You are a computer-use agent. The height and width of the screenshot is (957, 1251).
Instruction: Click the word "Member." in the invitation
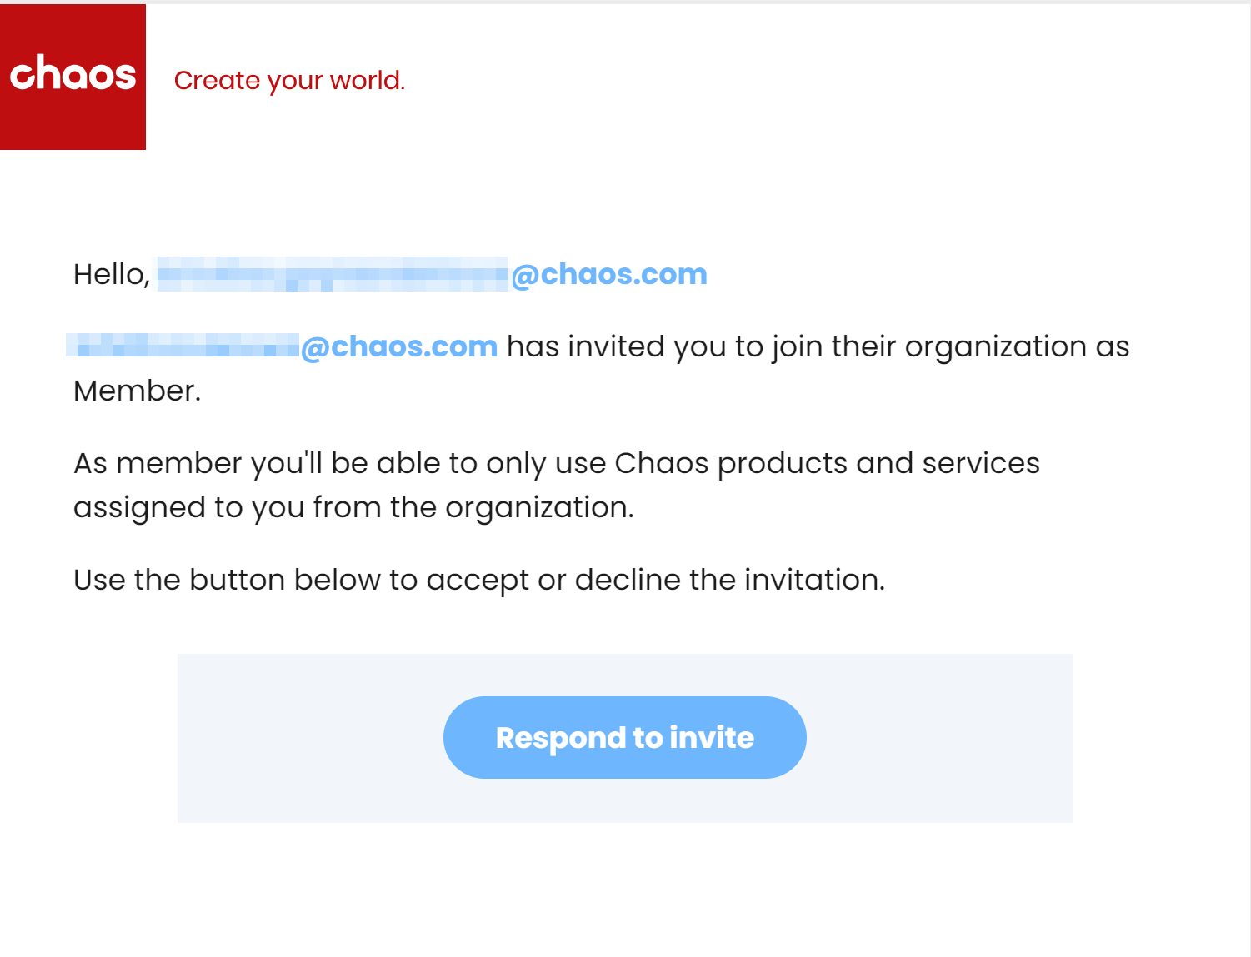138,391
